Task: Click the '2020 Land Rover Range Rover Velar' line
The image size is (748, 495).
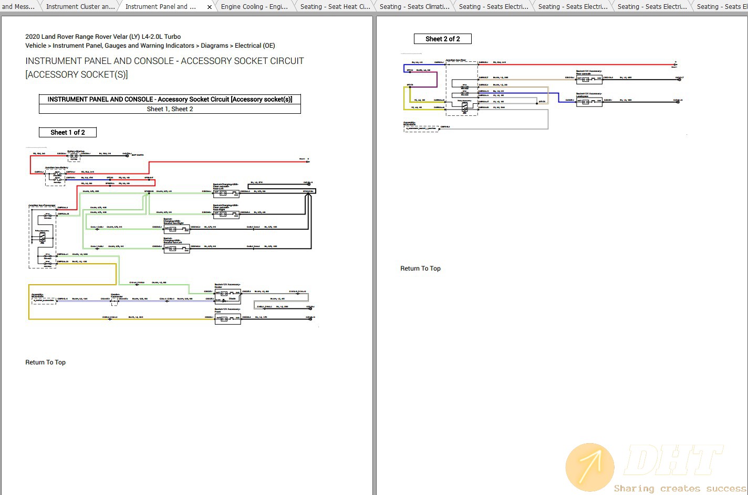Action: pyautogui.click(x=103, y=37)
